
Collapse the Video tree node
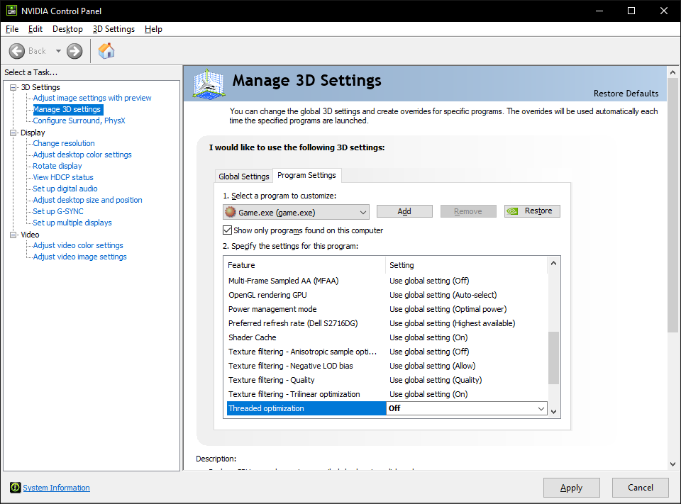(x=13, y=235)
